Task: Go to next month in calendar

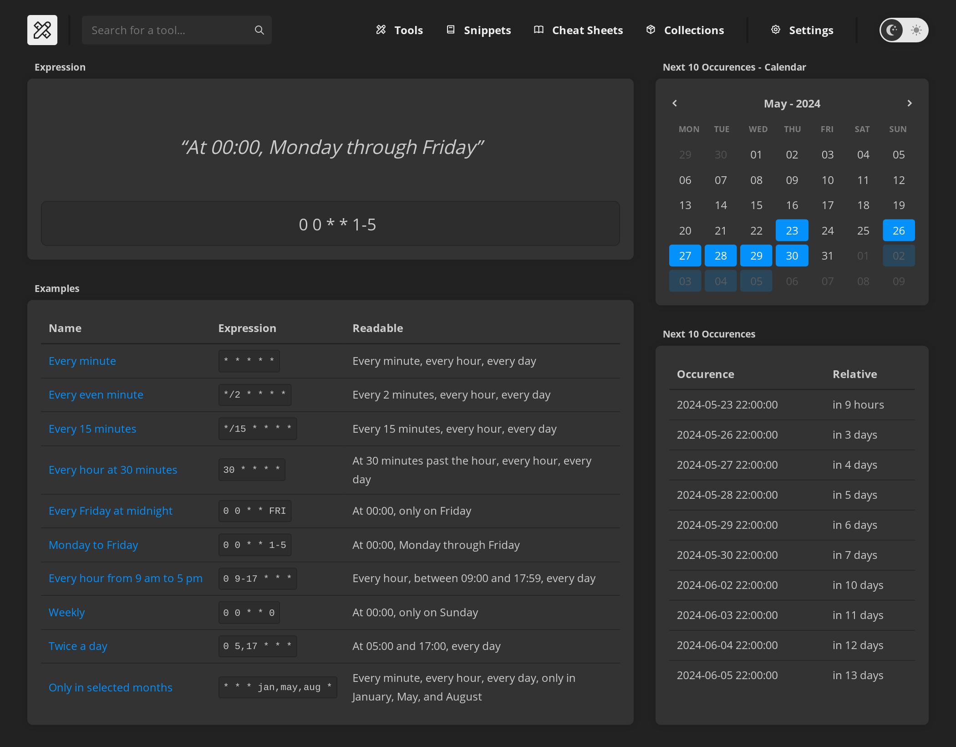Action: [910, 103]
